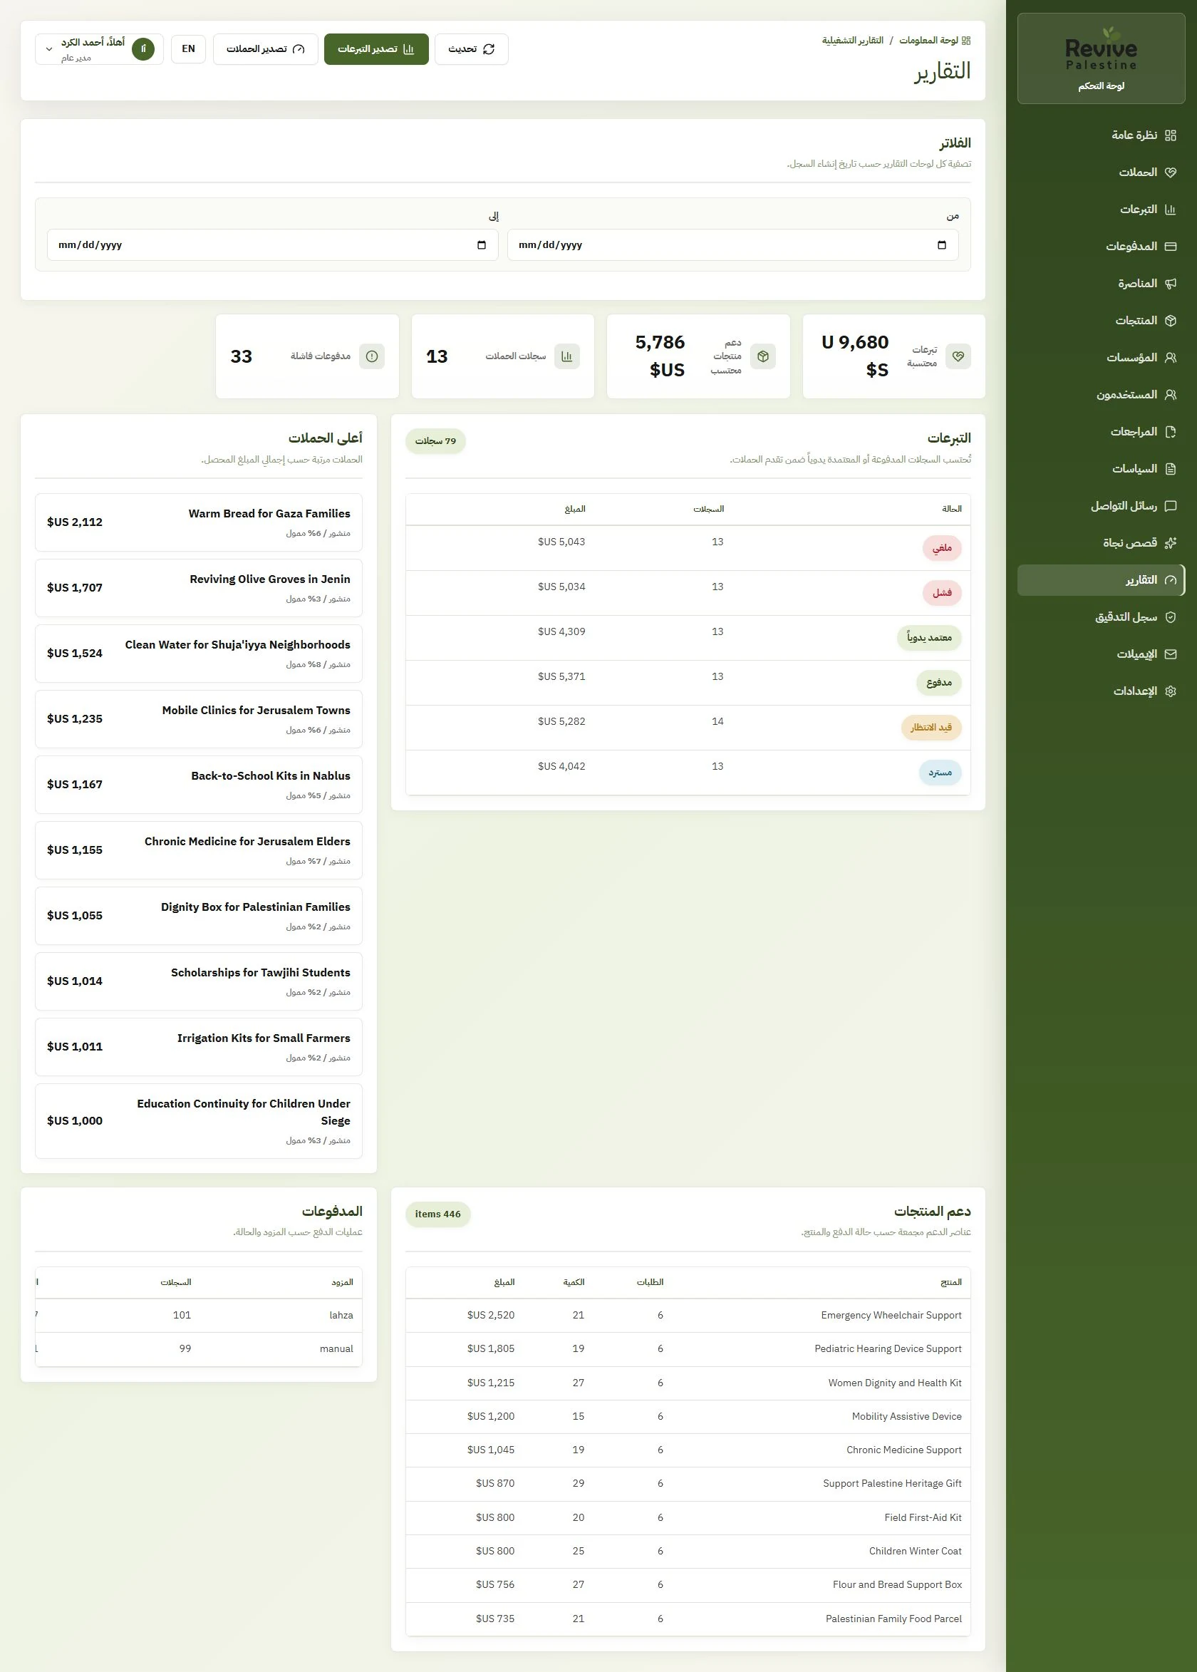This screenshot has height=1672, width=1197.
Task: Click the إلى date input field
Action: tap(273, 244)
